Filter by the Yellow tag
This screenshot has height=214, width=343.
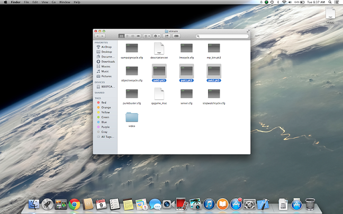(x=105, y=112)
